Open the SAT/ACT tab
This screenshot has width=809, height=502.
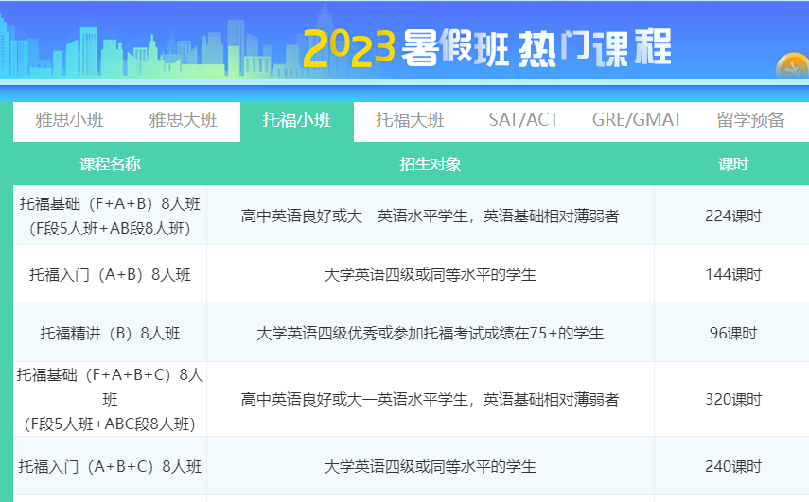(x=523, y=120)
